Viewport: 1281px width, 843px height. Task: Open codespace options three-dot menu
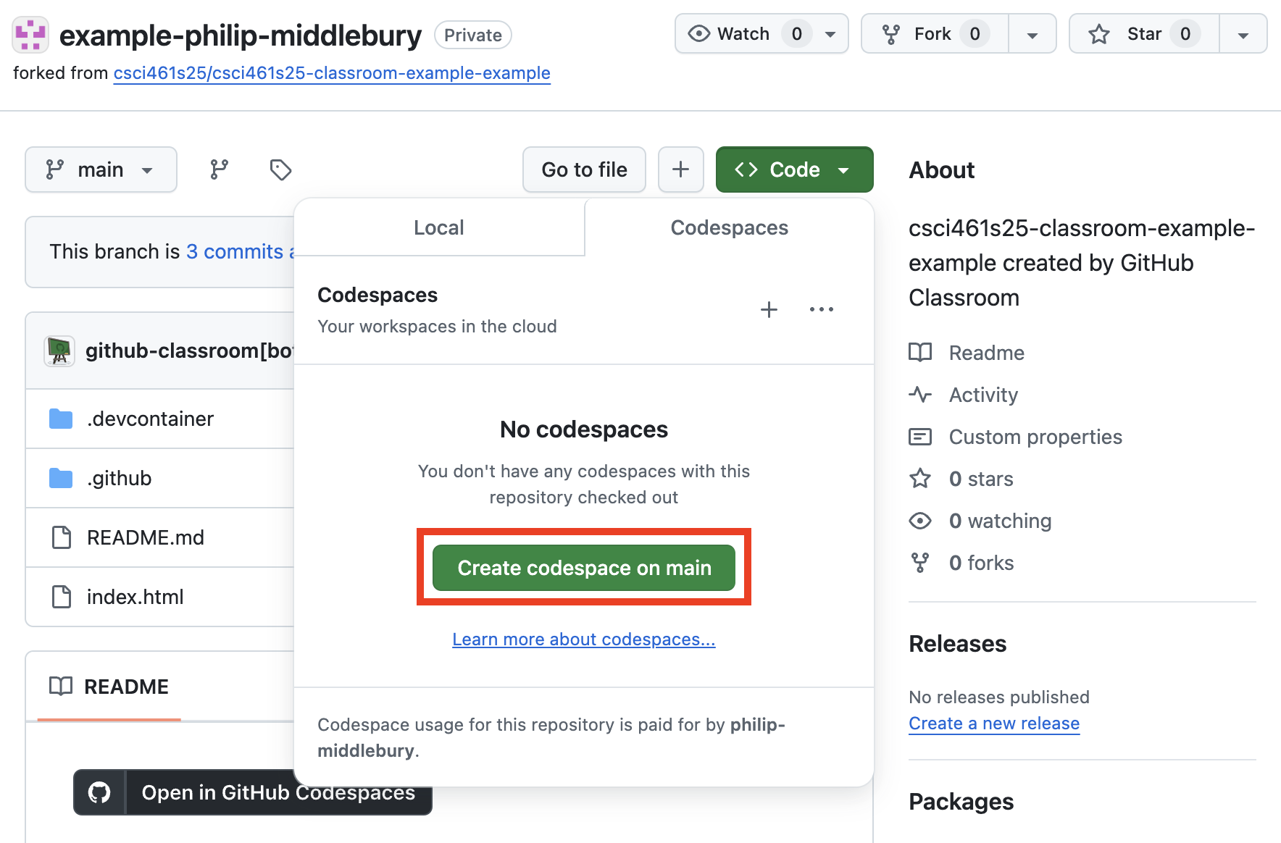click(822, 310)
